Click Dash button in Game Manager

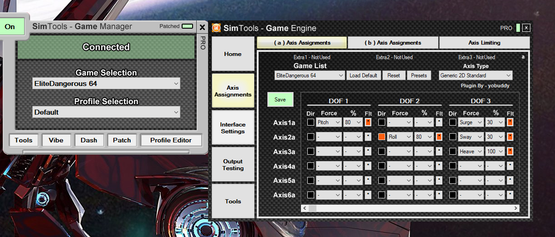pos(89,140)
